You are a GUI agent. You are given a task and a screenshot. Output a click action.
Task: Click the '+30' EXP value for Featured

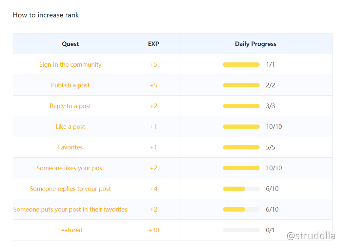[153, 230]
